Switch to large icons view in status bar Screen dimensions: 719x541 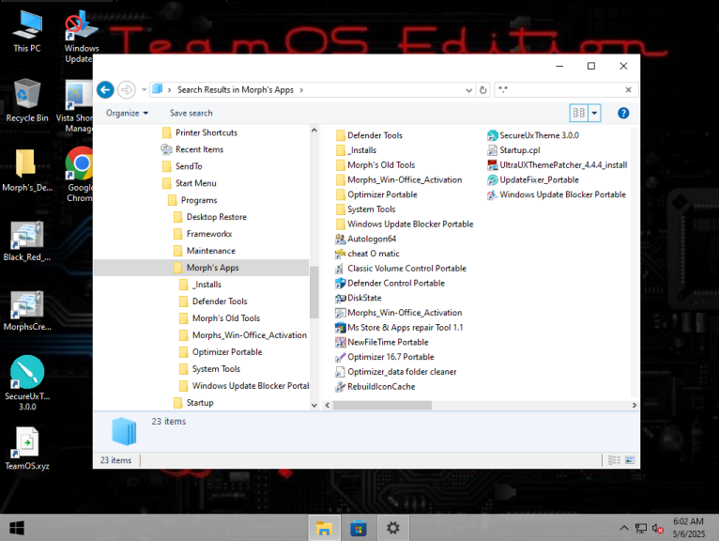(x=630, y=460)
